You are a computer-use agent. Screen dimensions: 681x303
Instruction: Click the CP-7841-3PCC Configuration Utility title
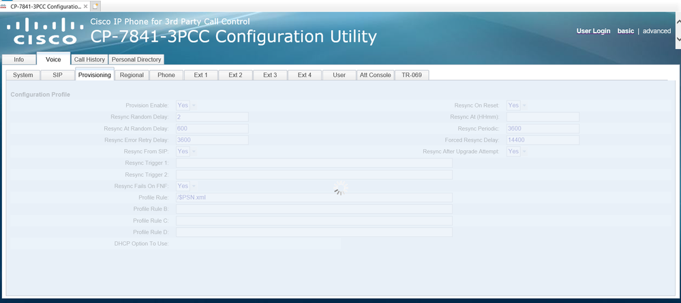(x=233, y=37)
